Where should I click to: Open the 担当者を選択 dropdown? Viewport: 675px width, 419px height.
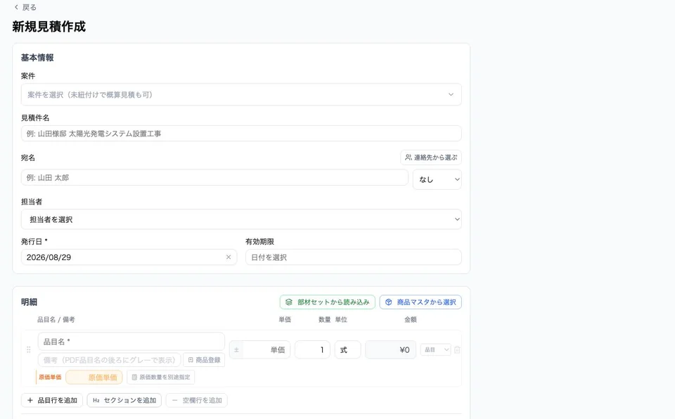(241, 219)
